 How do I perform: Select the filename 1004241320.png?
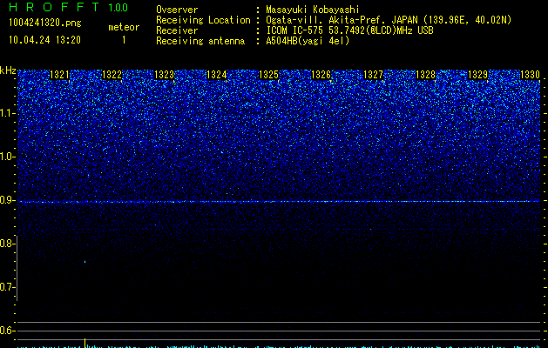tap(45, 23)
